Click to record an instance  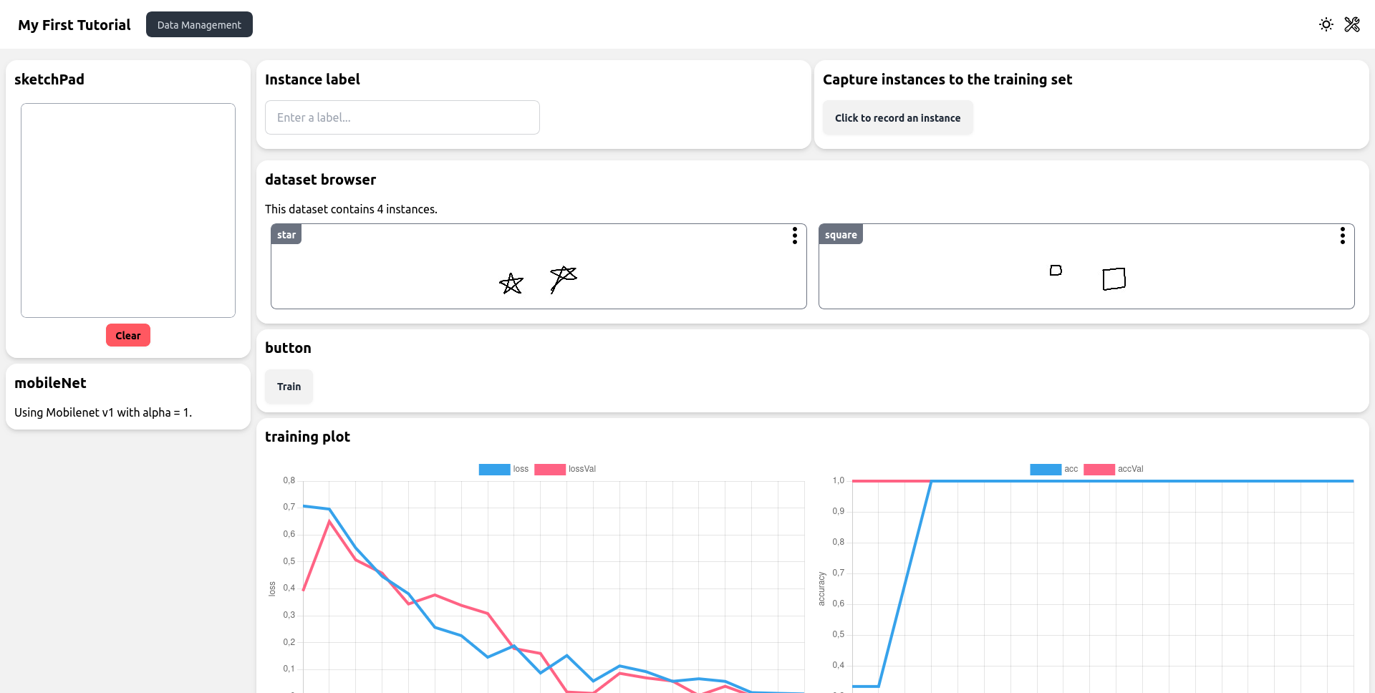[x=897, y=118]
